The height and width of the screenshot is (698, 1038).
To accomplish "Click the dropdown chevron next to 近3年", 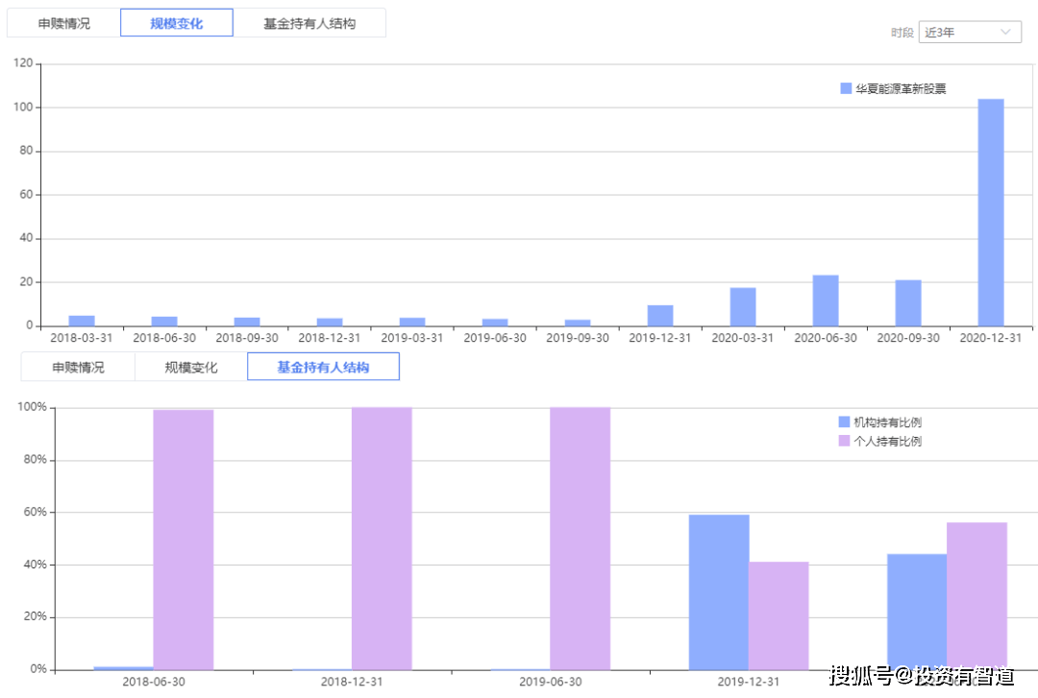I will click(1005, 32).
